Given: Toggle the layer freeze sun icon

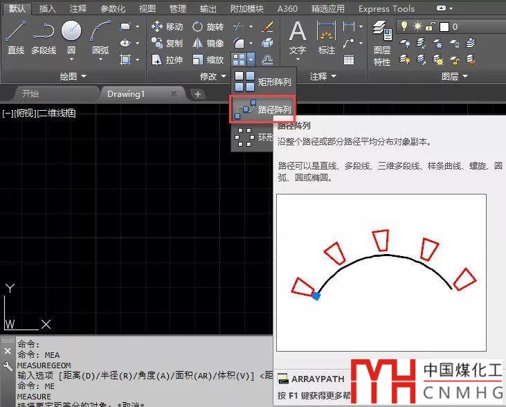Looking at the screenshot, I should coord(417,26).
